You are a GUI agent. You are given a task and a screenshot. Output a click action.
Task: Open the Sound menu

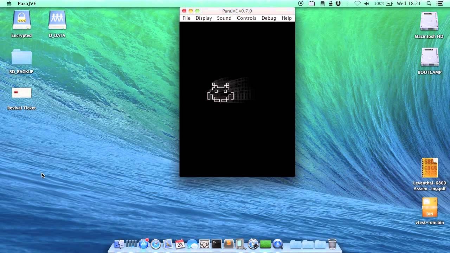pos(224,18)
